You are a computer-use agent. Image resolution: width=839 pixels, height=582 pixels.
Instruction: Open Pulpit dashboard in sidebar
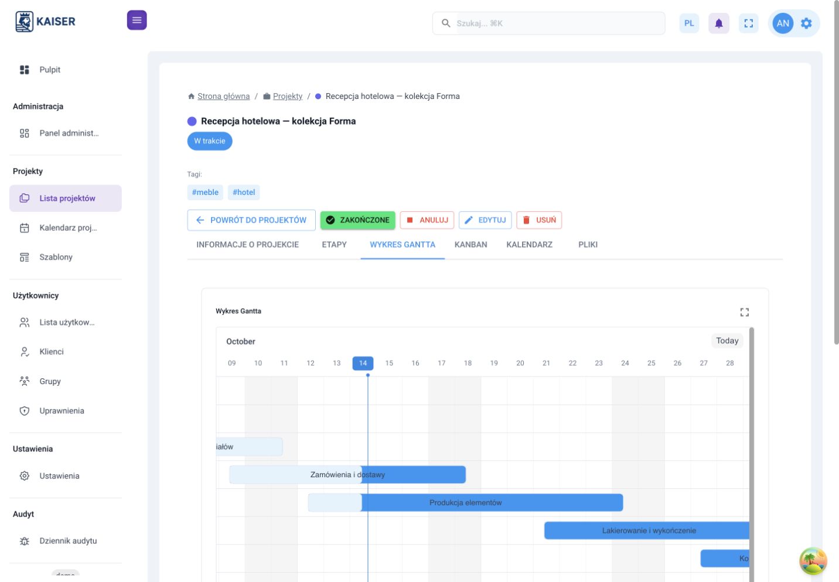pos(66,70)
